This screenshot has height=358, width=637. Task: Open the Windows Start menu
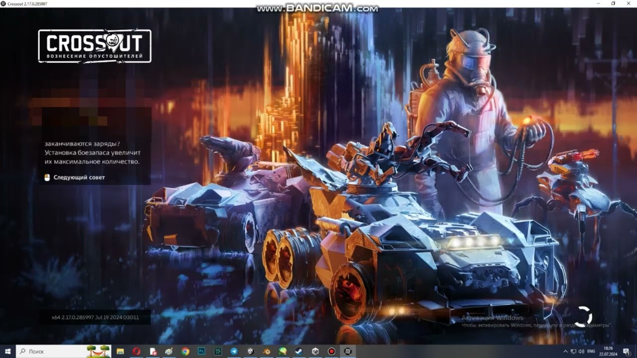(8, 351)
